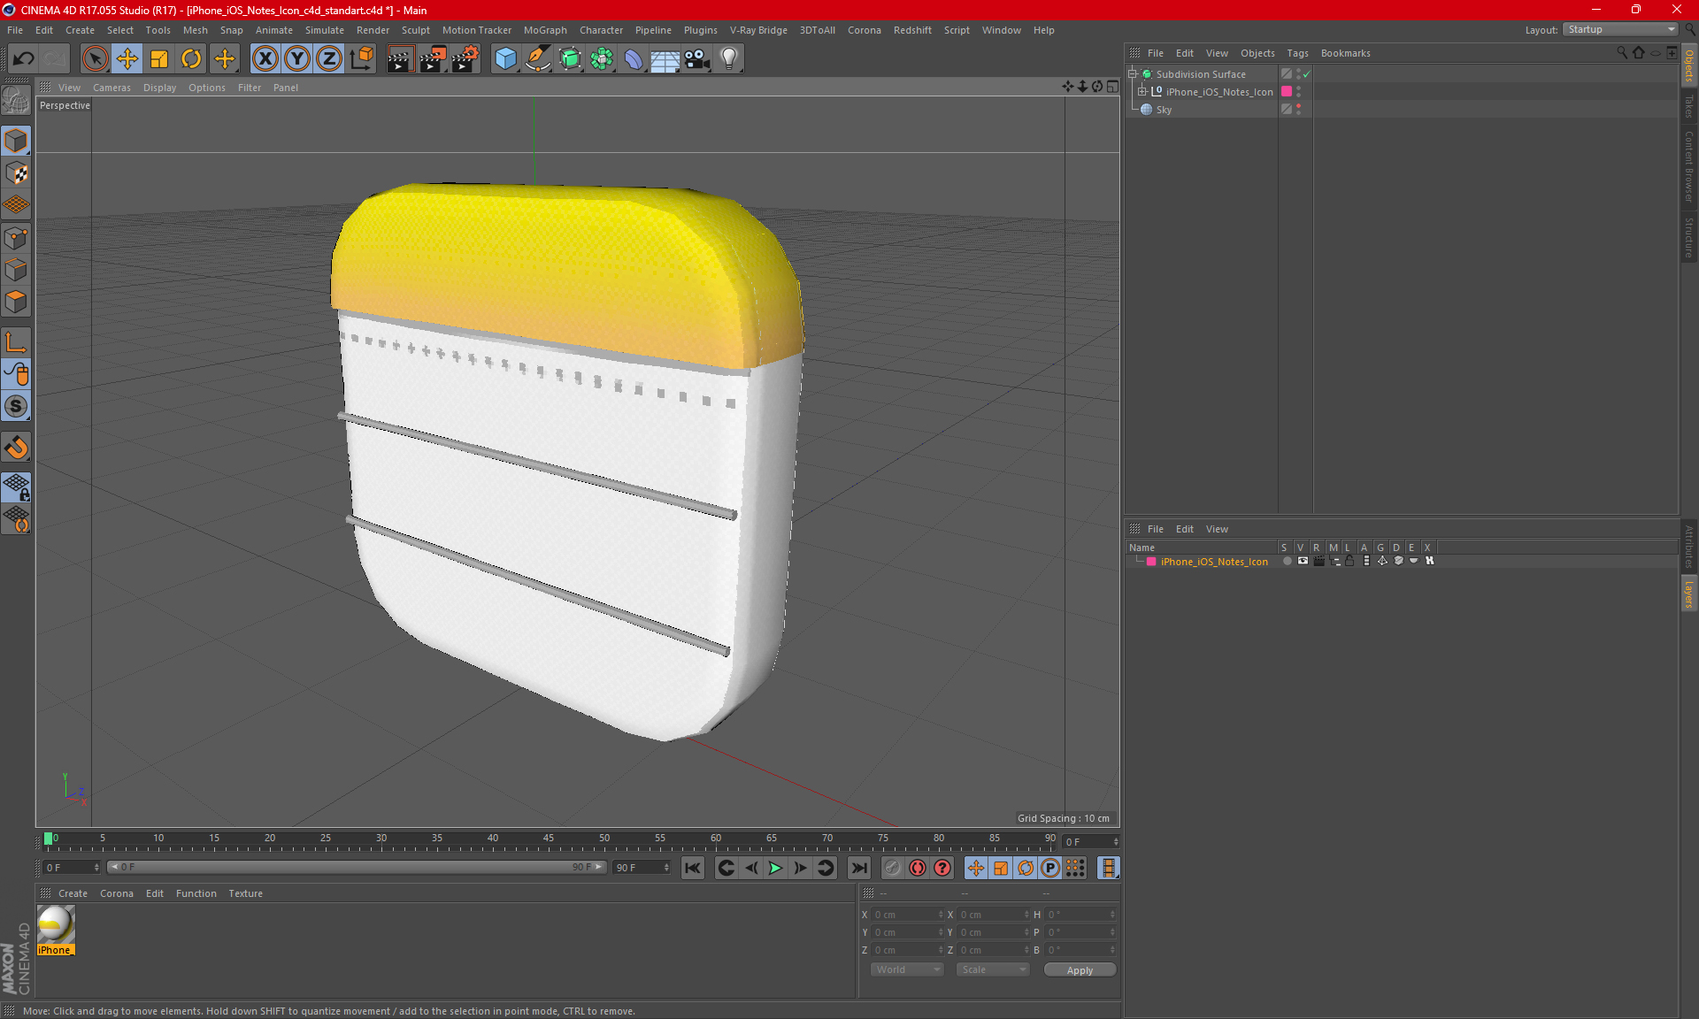Screen dimensions: 1699x1019
Task: Click the Undo arrow icon
Action: tap(24, 58)
